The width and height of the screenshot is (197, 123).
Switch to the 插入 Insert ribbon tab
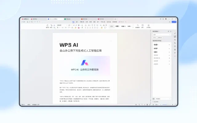(77, 22)
